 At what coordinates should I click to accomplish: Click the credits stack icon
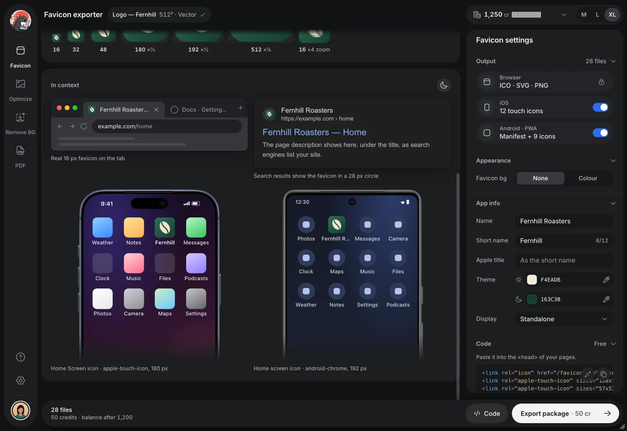coord(477,14)
